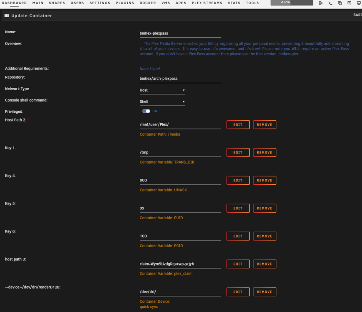The width and height of the screenshot is (362, 312).
Task: Edit the Key 5 PUID variable
Action: click(238, 208)
